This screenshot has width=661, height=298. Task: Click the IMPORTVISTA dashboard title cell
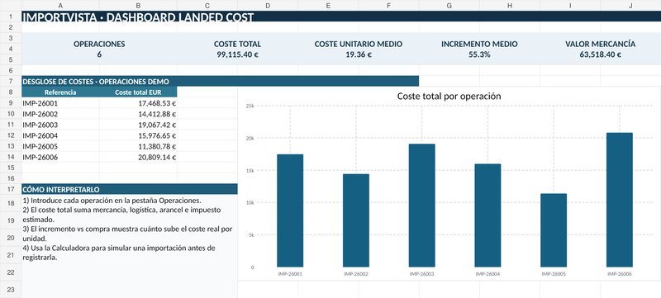[341, 17]
